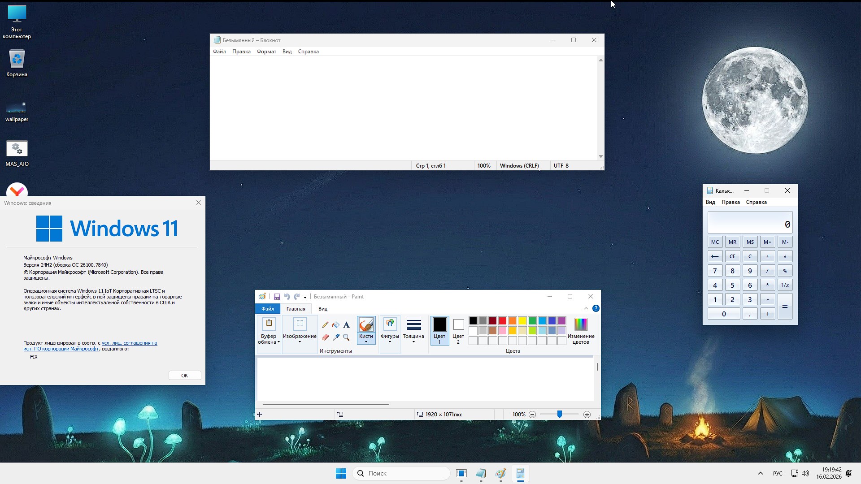Click the calculator square root button
This screenshot has width=861, height=484.
[785, 256]
